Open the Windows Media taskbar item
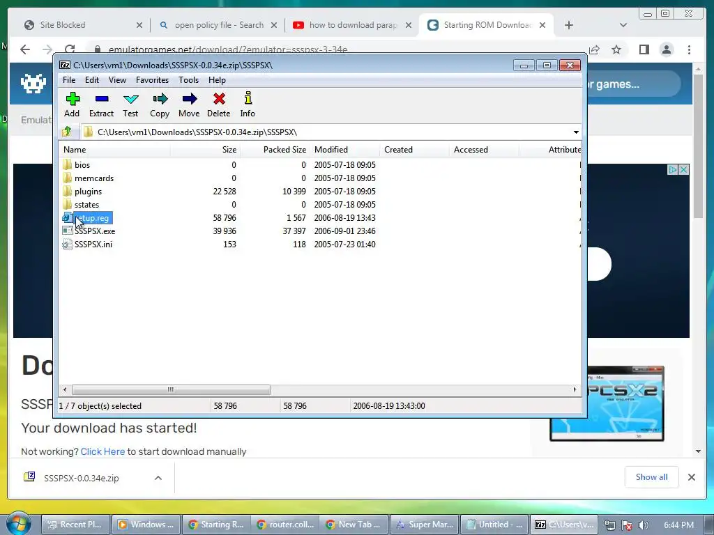714x535 pixels. coord(146,525)
